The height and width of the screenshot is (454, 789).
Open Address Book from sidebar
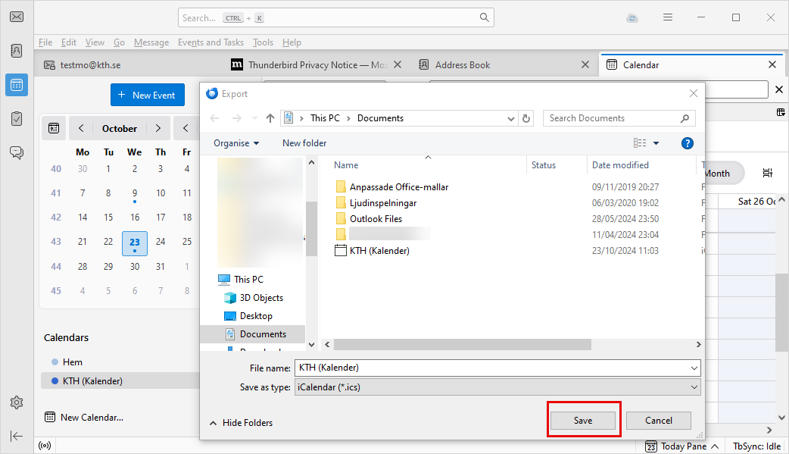[x=17, y=51]
